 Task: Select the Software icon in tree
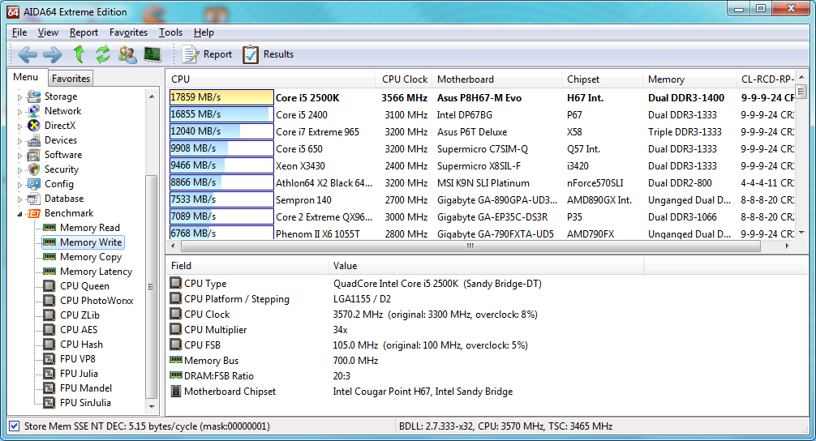[34, 155]
